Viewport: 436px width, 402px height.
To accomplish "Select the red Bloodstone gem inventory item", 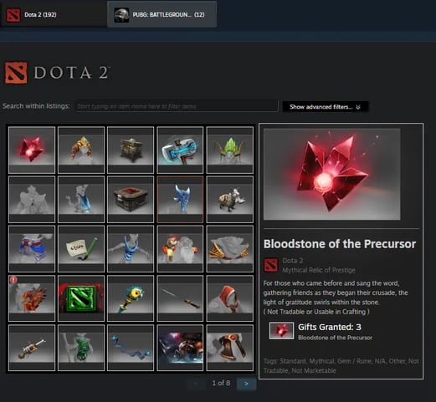I will (32, 150).
